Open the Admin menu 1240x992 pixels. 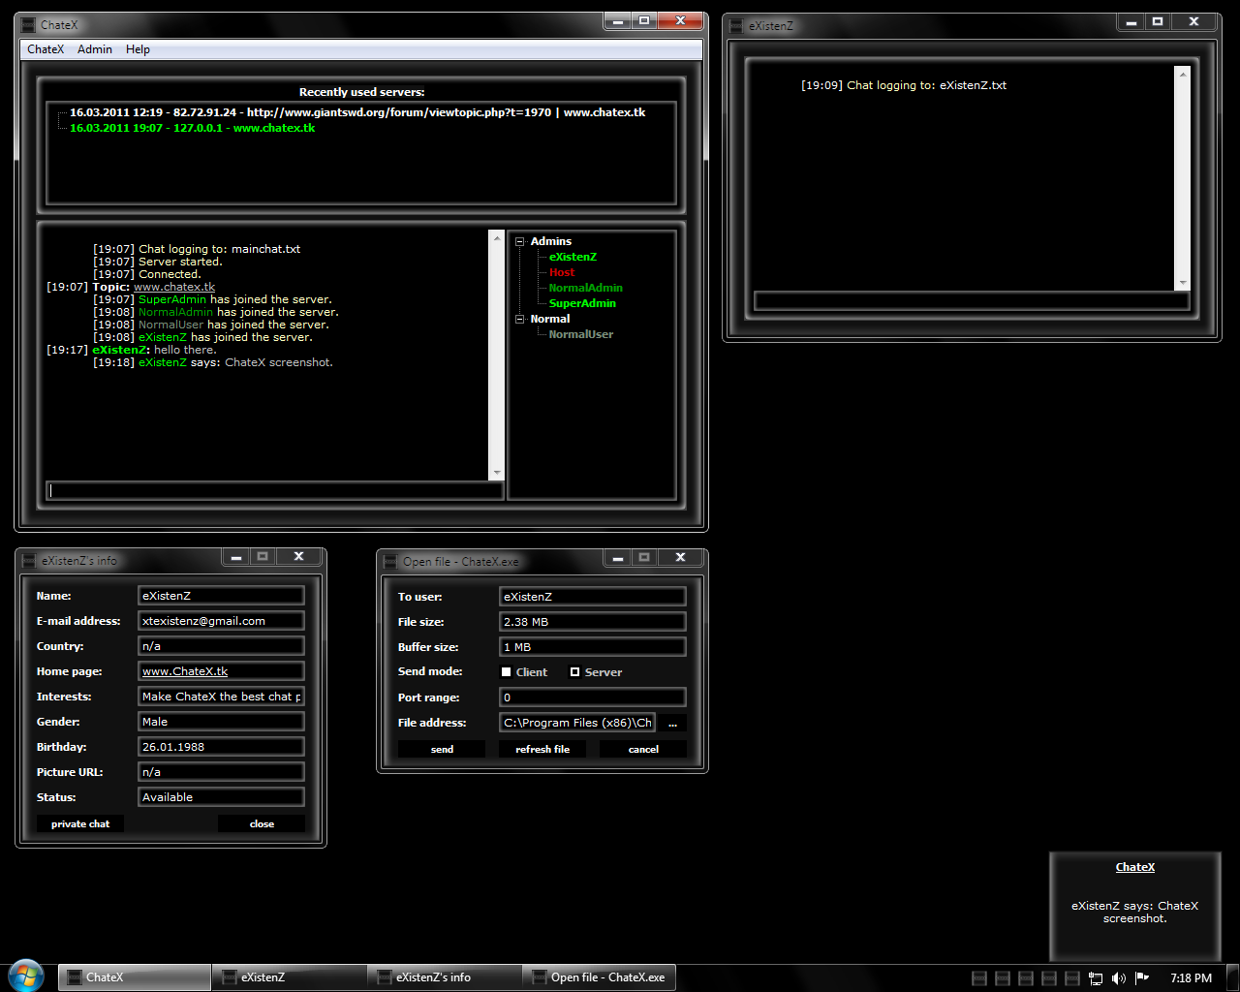click(95, 49)
